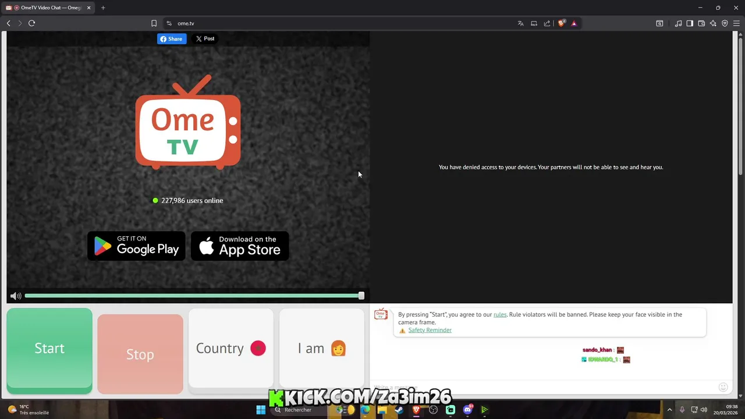This screenshot has width=745, height=419.
Task: Click the share page icon
Action: click(547, 23)
